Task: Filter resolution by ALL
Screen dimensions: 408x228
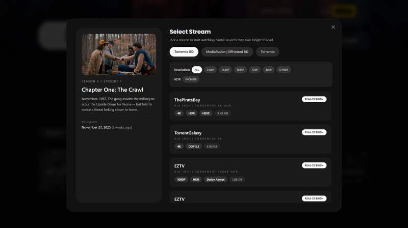Action: pyautogui.click(x=197, y=70)
